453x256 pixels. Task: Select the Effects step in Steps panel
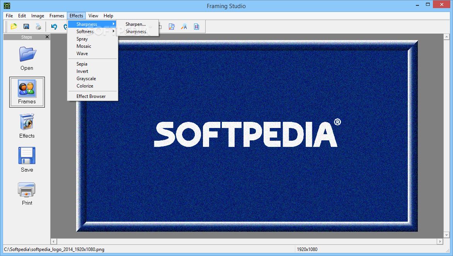click(27, 126)
